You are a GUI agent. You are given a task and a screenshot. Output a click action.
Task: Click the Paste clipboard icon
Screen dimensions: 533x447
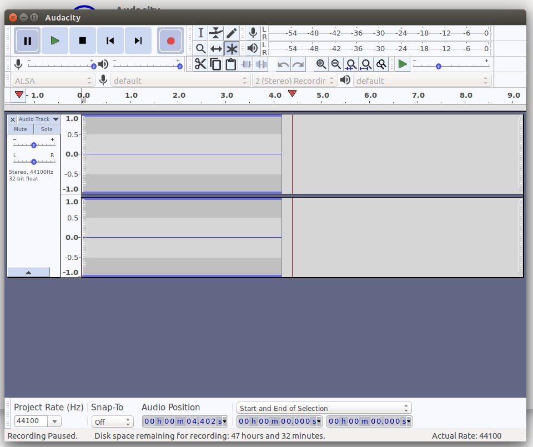point(231,64)
